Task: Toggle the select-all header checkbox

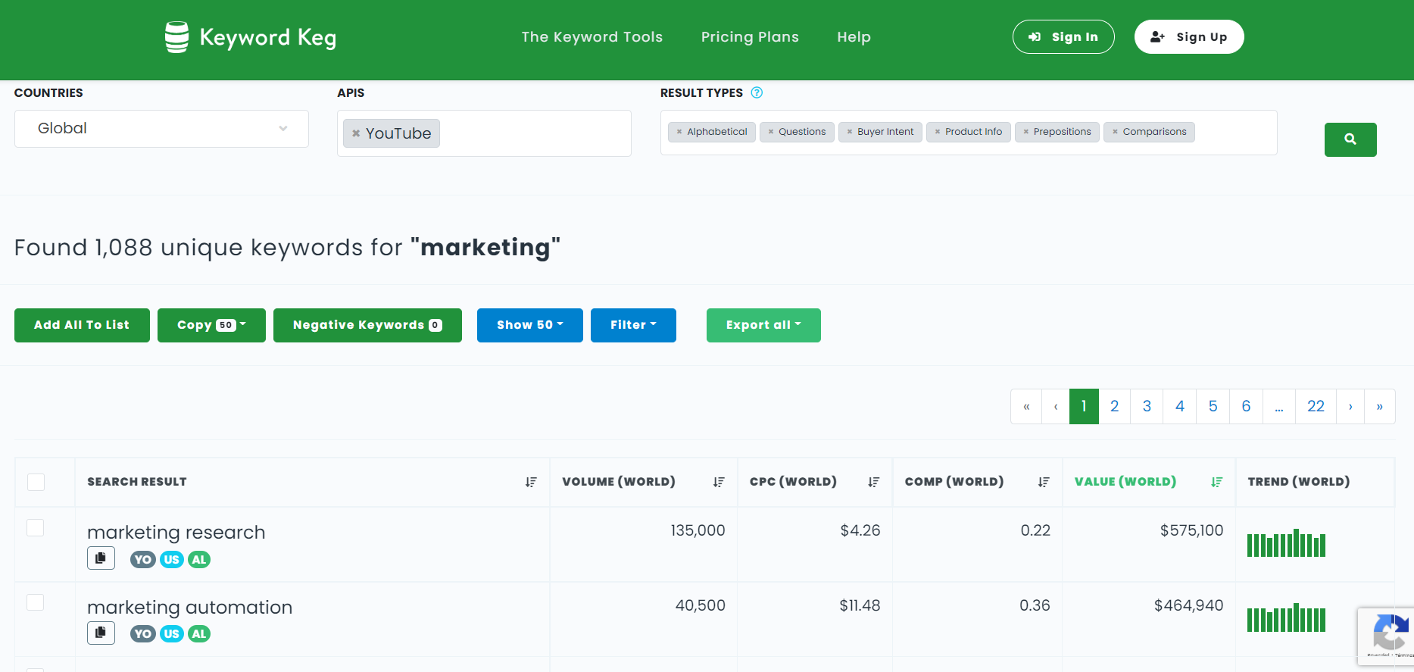Action: 36,482
